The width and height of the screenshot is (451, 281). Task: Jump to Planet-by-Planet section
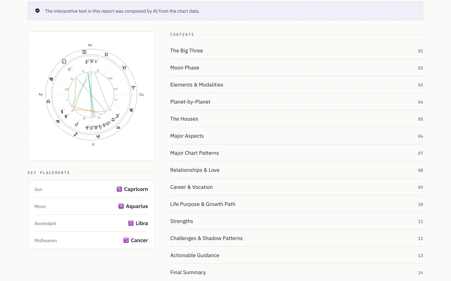297,102
